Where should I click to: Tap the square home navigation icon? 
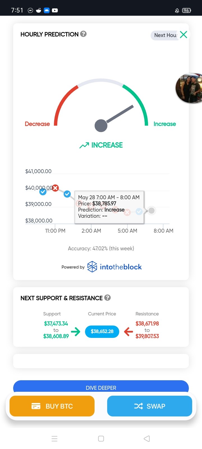click(x=101, y=439)
